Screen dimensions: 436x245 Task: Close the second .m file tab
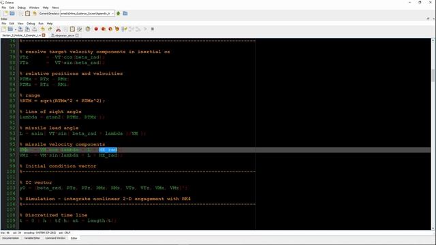(77, 35)
